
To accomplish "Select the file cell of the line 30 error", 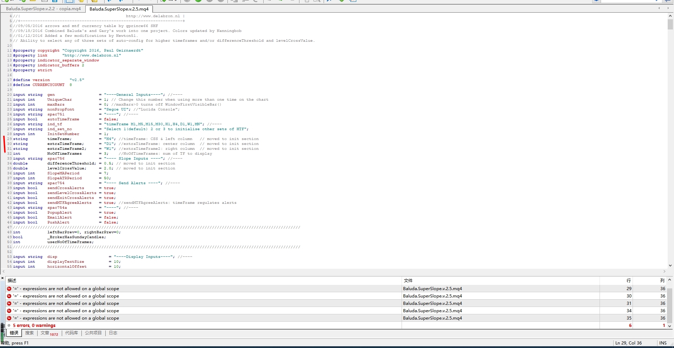I will tap(501, 296).
